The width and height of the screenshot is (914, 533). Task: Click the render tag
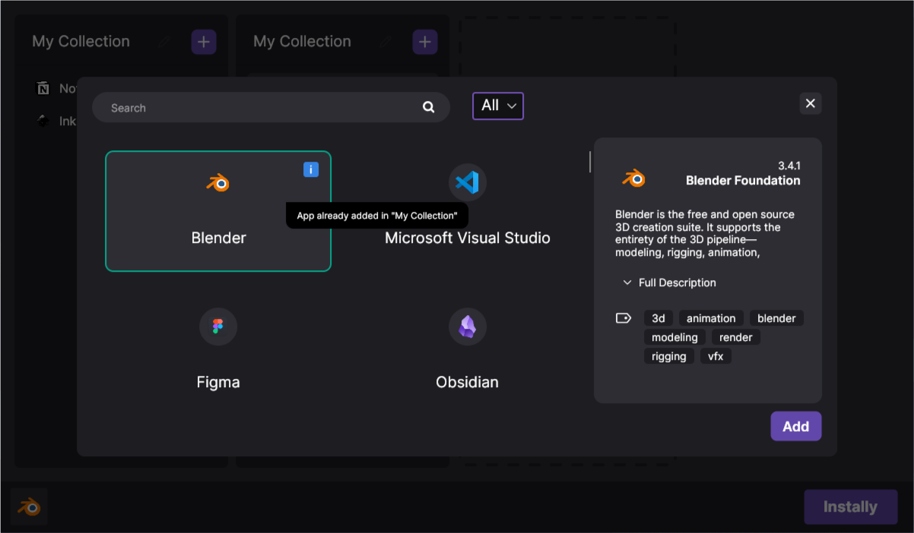coord(736,337)
